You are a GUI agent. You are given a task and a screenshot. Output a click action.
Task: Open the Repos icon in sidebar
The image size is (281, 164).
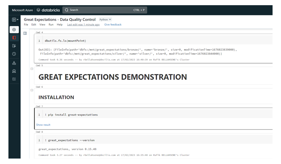click(x=14, y=46)
